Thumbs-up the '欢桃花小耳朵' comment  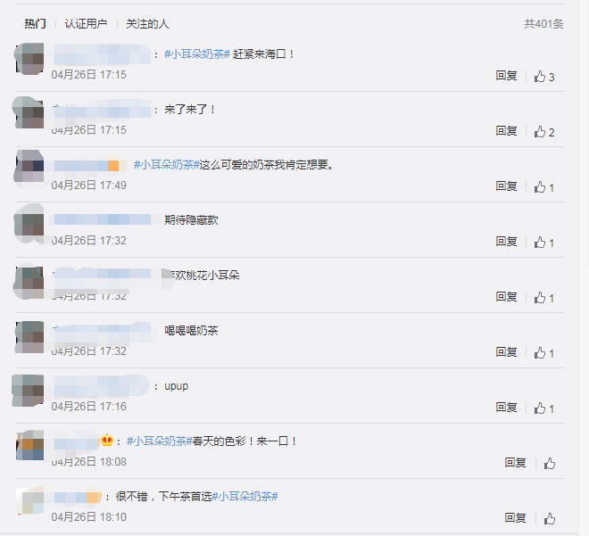click(543, 298)
